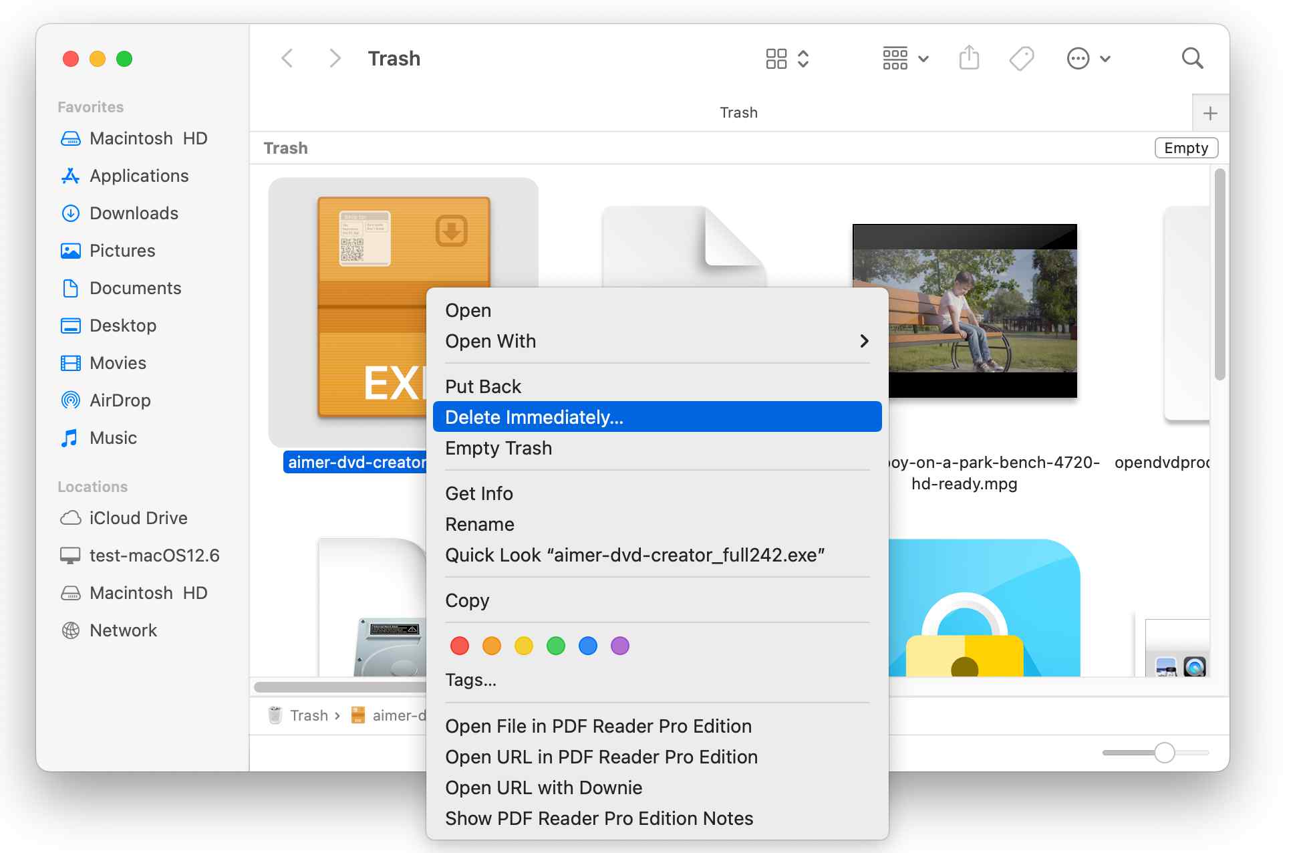Expand the Group By options dropdown
The width and height of the screenshot is (1295, 853).
pos(905,58)
